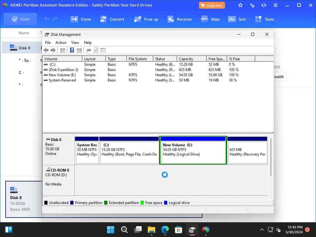This screenshot has width=316, height=237.
Task: Open the Tools menu in AOMEI
Action: 264,19
